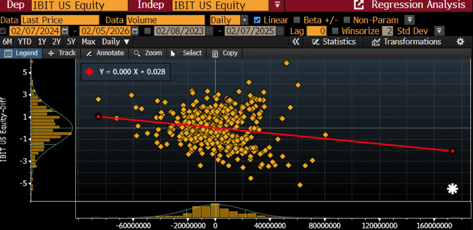Toggle the first date range checkbox
The image size is (473, 230).
point(3,31)
